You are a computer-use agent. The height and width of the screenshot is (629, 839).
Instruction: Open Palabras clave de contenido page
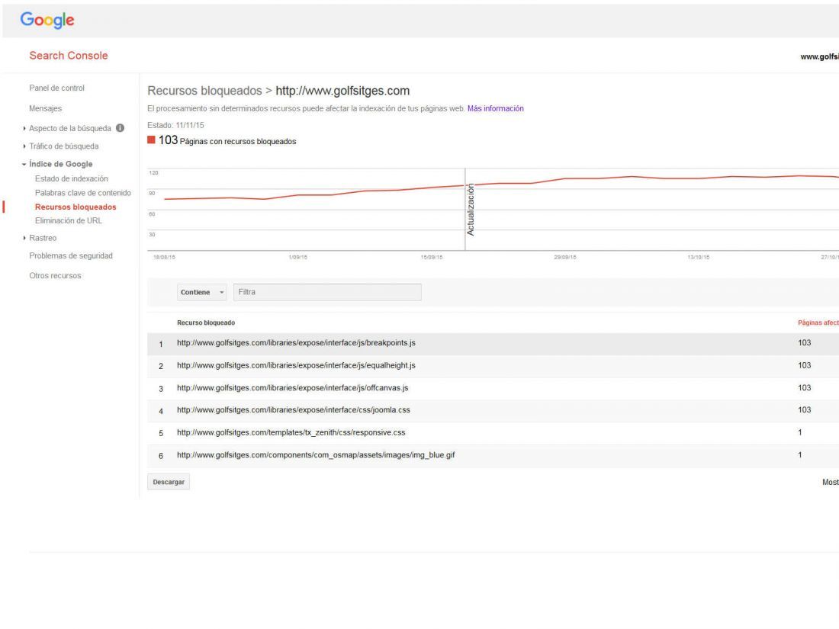point(83,193)
